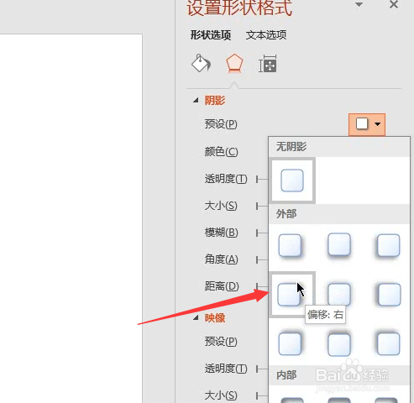
Task: Click the 角度(A) label
Action: point(221,259)
